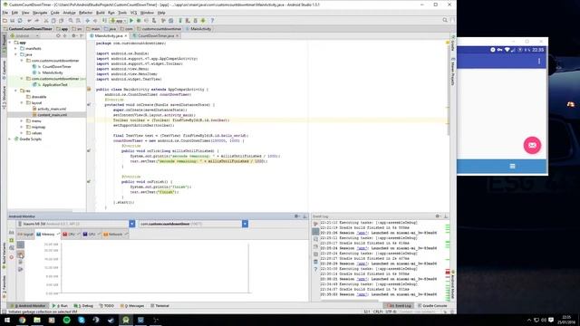Open the TODO tool window button
Viewport: 580px width, 326px height.
click(x=107, y=306)
